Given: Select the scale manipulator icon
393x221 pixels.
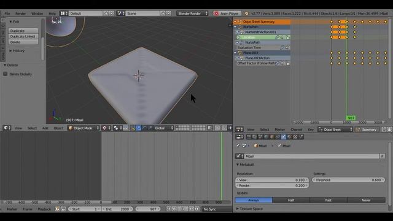Looking at the screenshot, I should (150, 128).
